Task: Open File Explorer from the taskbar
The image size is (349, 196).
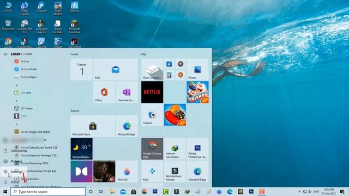Action: point(112,192)
